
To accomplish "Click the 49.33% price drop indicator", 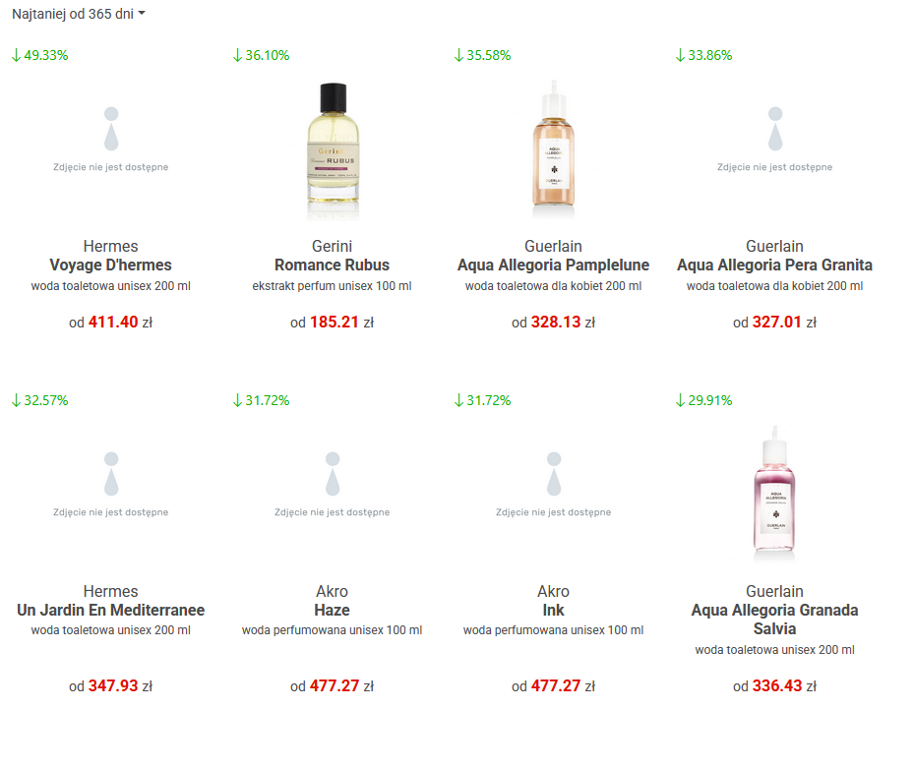I will 40,55.
